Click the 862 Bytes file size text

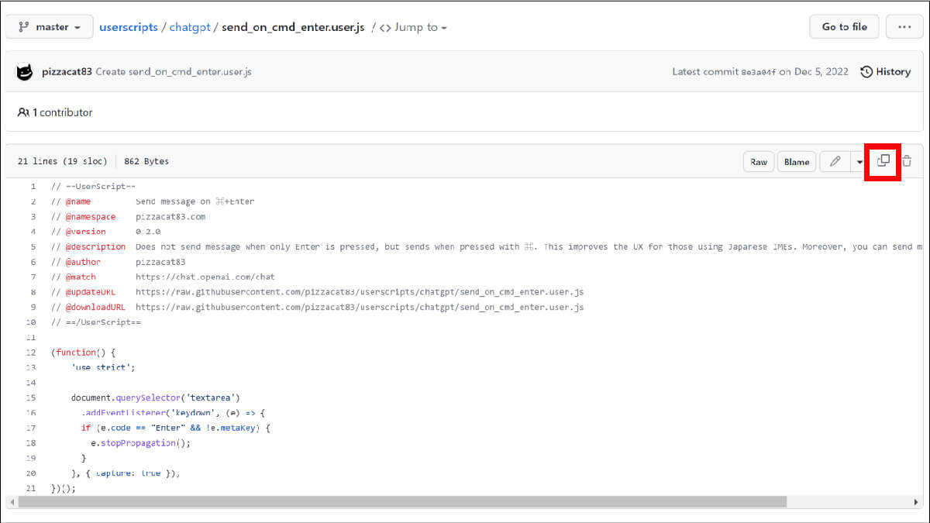pos(146,161)
